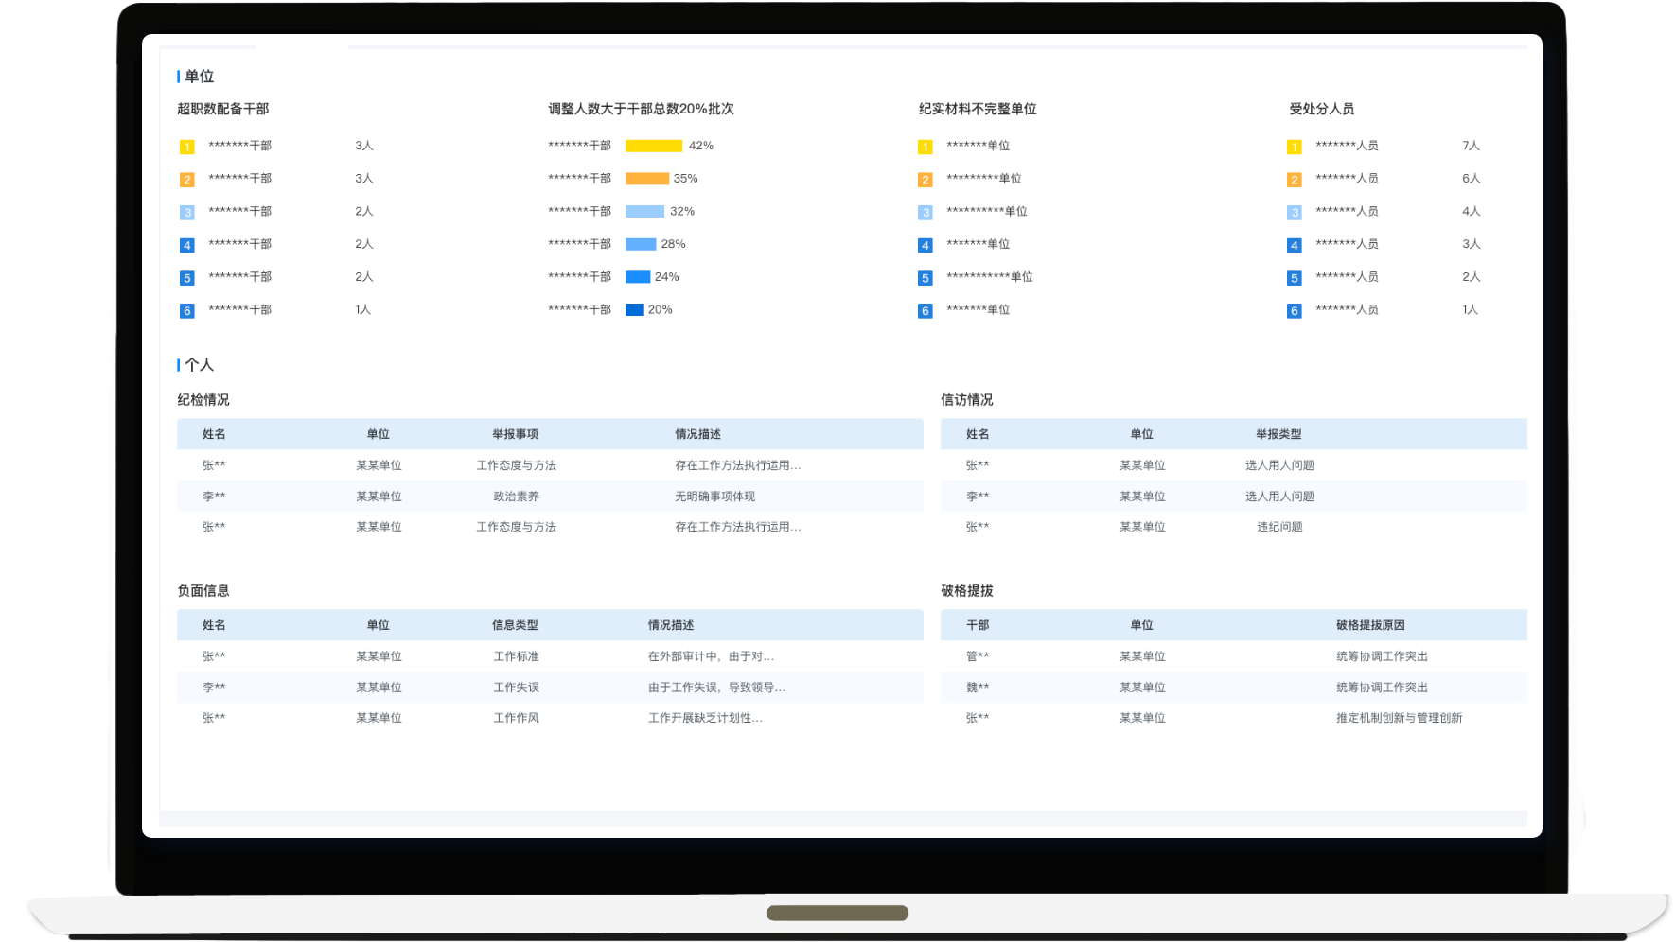1675x942 pixels.
Task: Click the 举报事项 column header
Action: pos(515,434)
